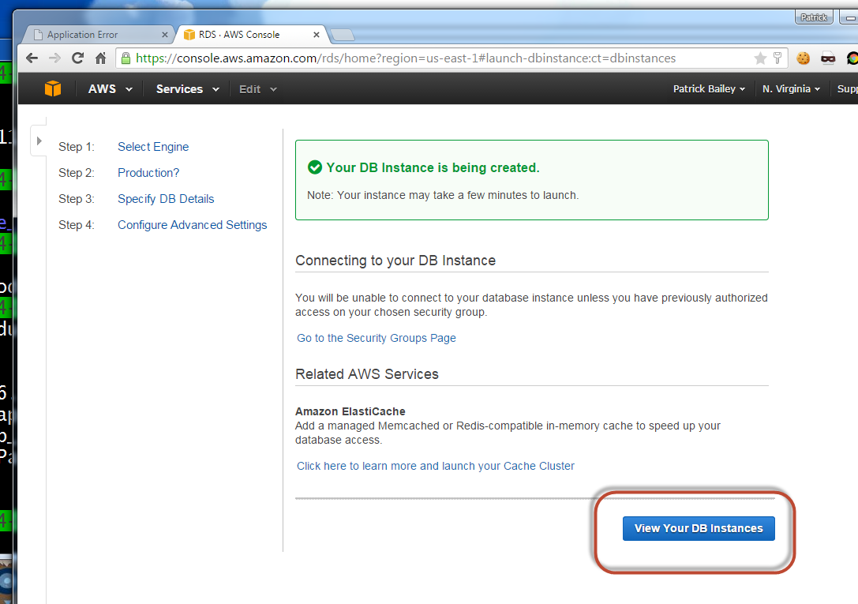Open the AWS dropdown menu

click(110, 89)
